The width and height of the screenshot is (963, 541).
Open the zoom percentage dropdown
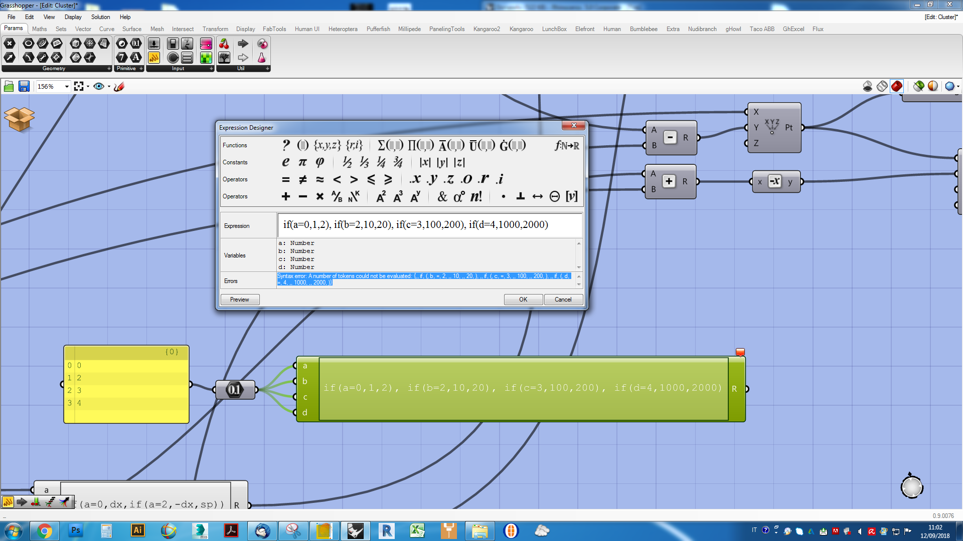tap(67, 86)
